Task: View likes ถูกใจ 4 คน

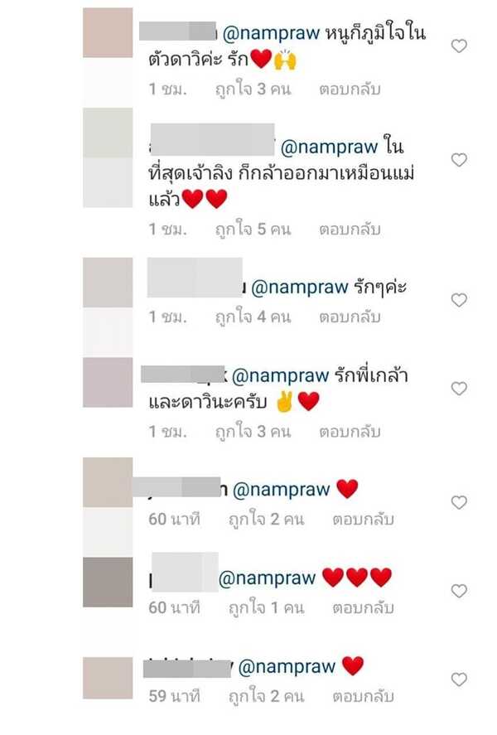Action: coord(253,317)
